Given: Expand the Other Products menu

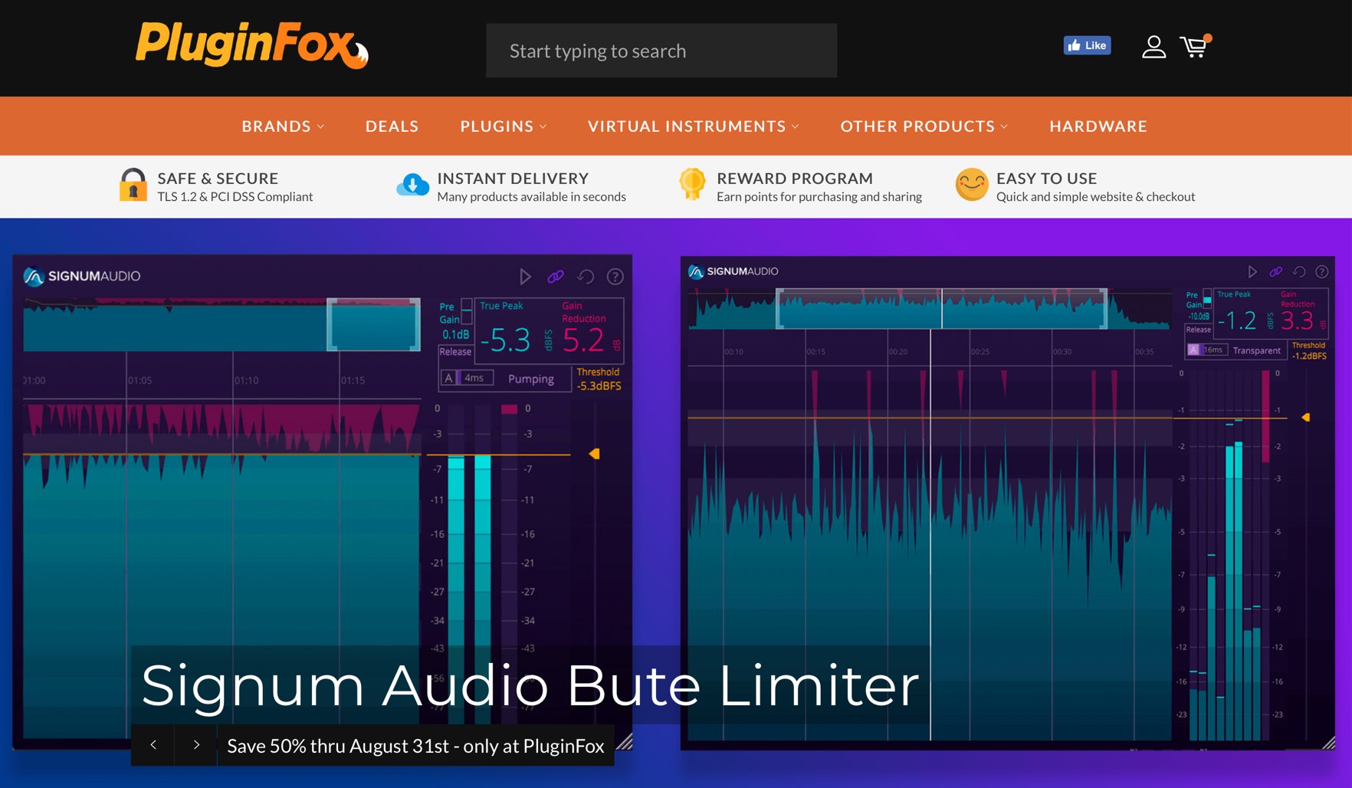Looking at the screenshot, I should 924,126.
